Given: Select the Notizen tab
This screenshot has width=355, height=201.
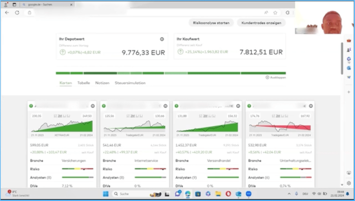Looking at the screenshot, I should click(102, 83).
